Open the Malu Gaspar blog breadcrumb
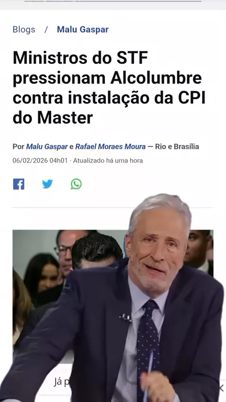Screen dimensions: 226x402 [82, 30]
